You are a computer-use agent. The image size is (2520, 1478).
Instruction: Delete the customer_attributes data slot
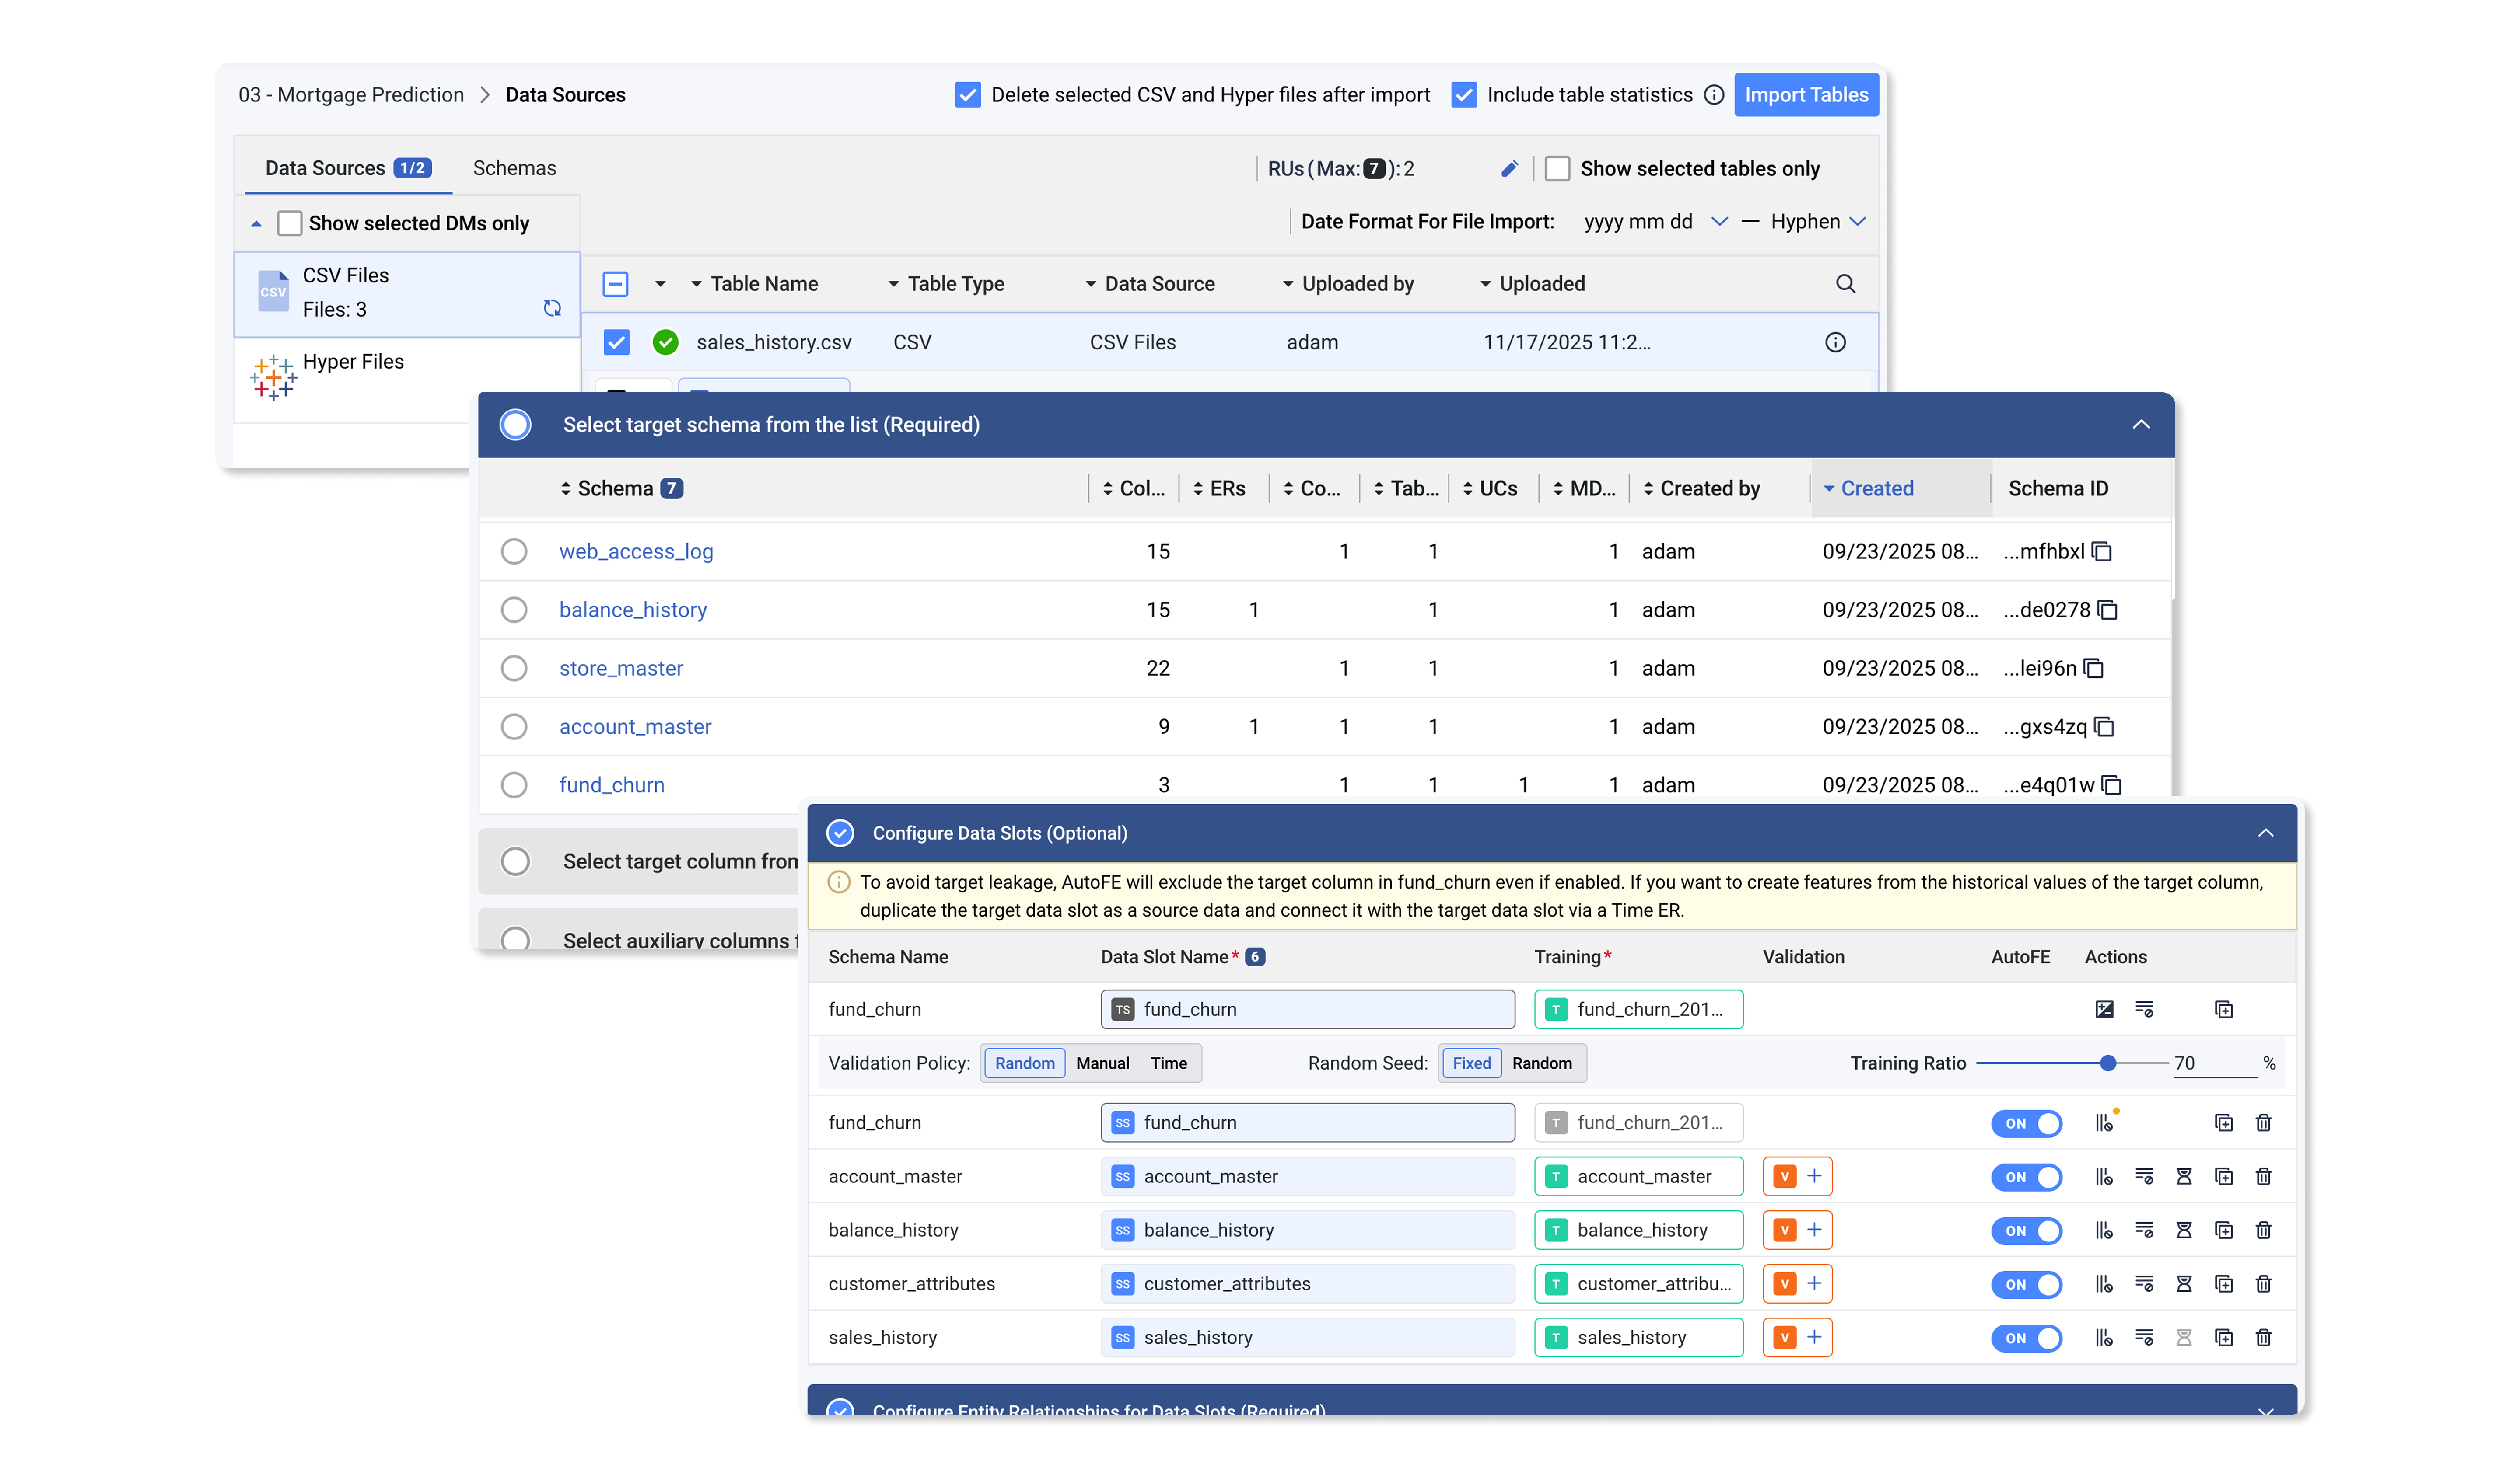2264,1284
